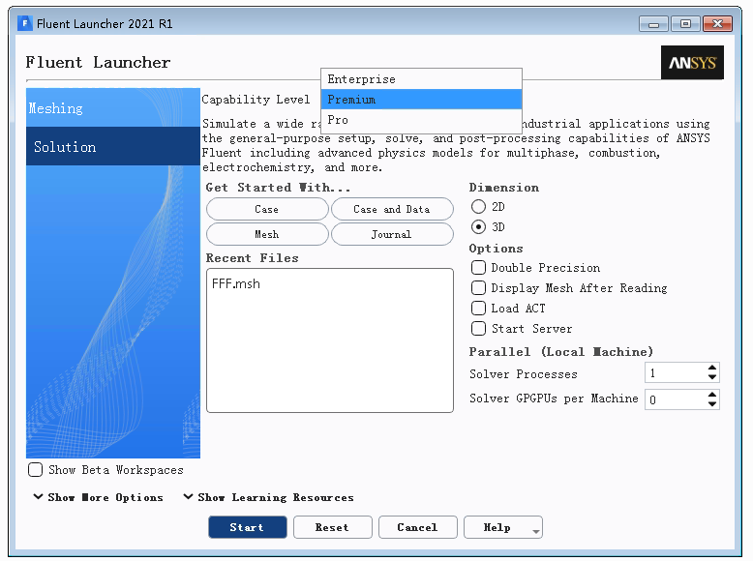This screenshot has height=561, width=753.
Task: Expand Show More Options section
Action: 98,497
